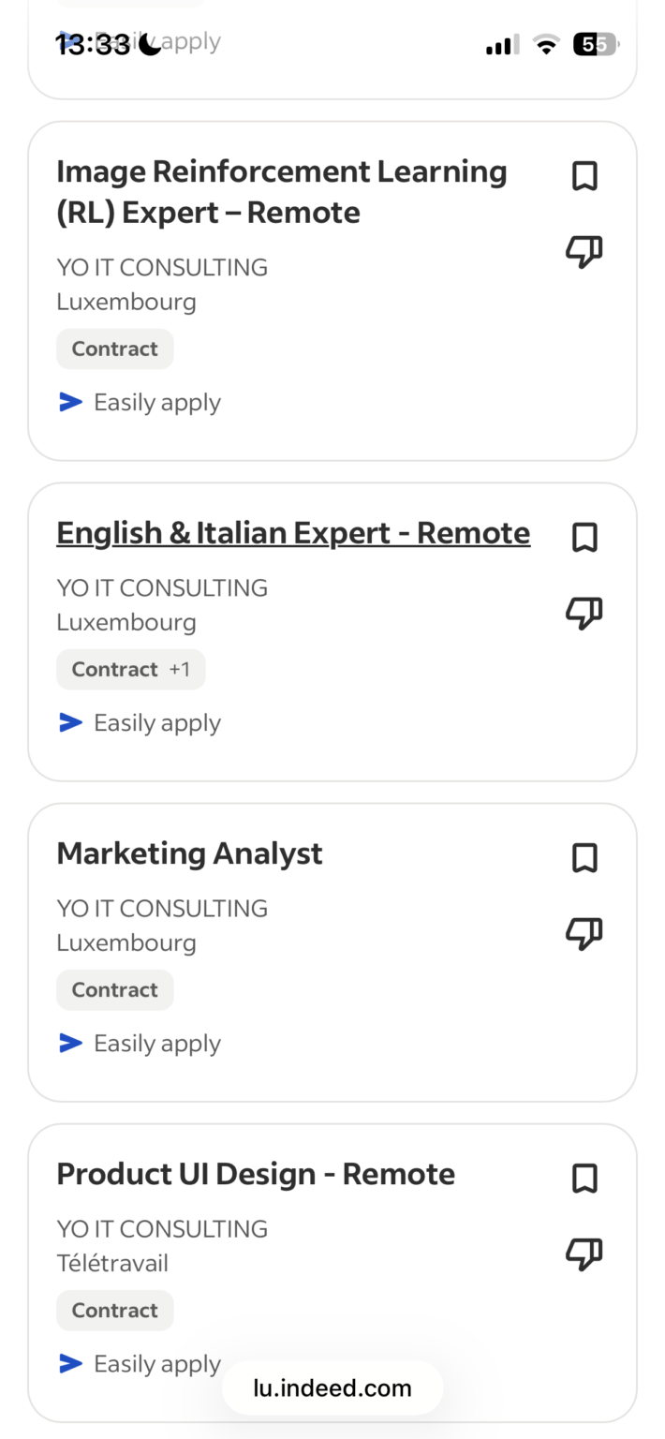This screenshot has height=1439, width=665.
Task: Tap the Wi-Fi icon in status bar
Action: tap(546, 44)
